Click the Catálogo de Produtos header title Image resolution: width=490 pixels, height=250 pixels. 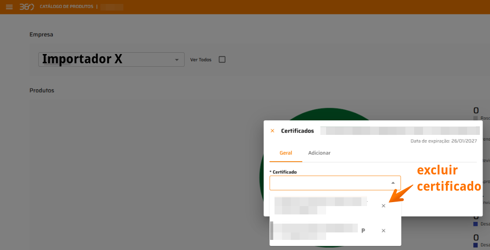[x=66, y=7]
